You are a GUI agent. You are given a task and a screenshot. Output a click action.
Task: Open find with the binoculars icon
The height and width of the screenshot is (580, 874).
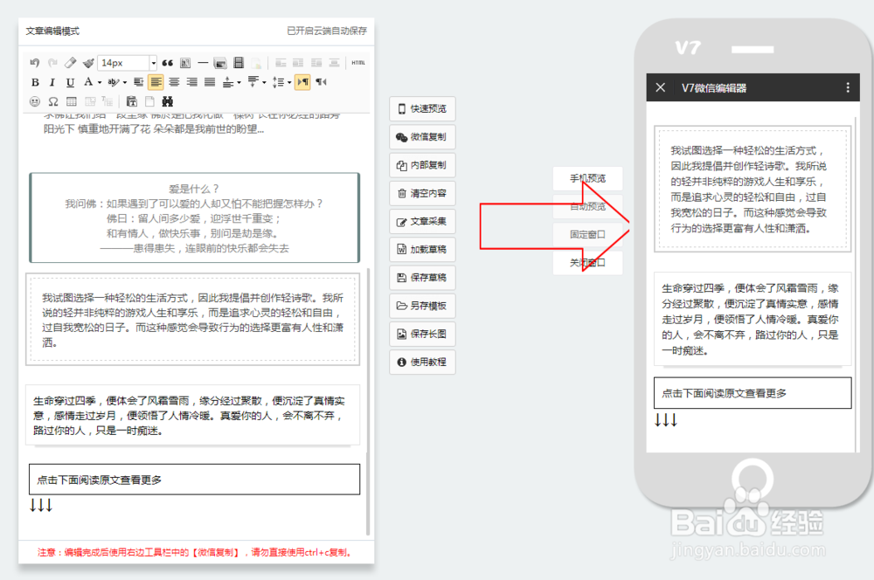click(169, 101)
